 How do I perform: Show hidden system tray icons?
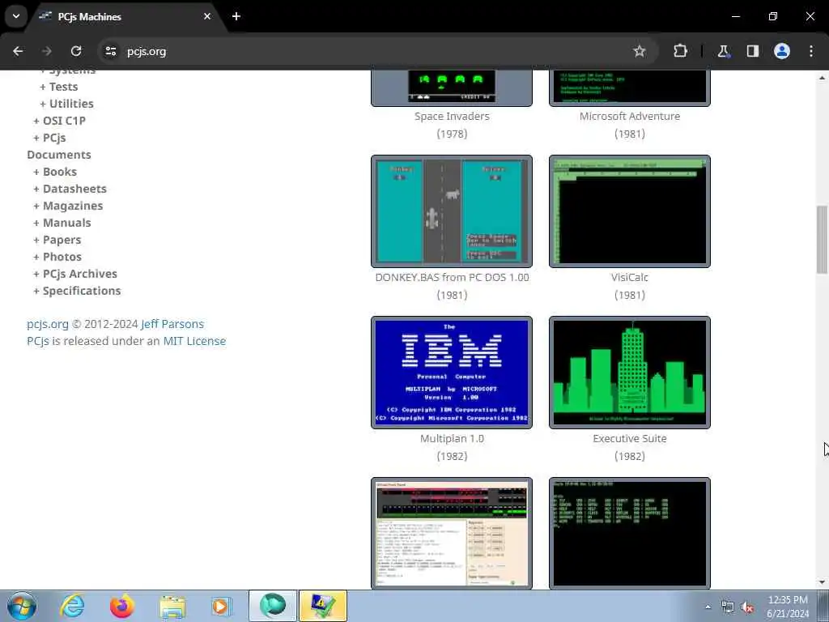pyautogui.click(x=708, y=607)
